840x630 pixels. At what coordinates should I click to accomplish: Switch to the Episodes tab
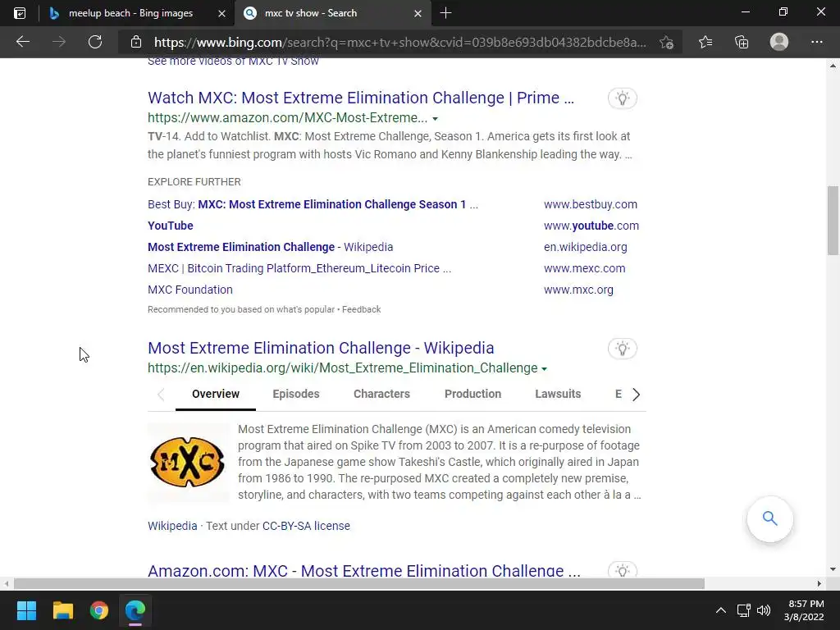[x=295, y=394]
